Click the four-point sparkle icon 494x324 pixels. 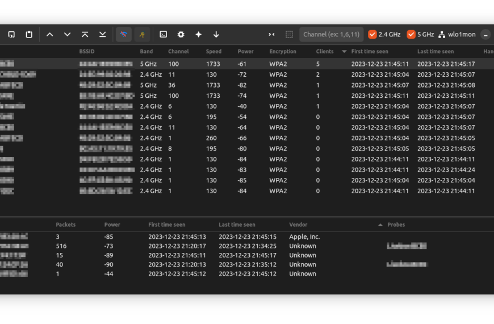tap(199, 34)
